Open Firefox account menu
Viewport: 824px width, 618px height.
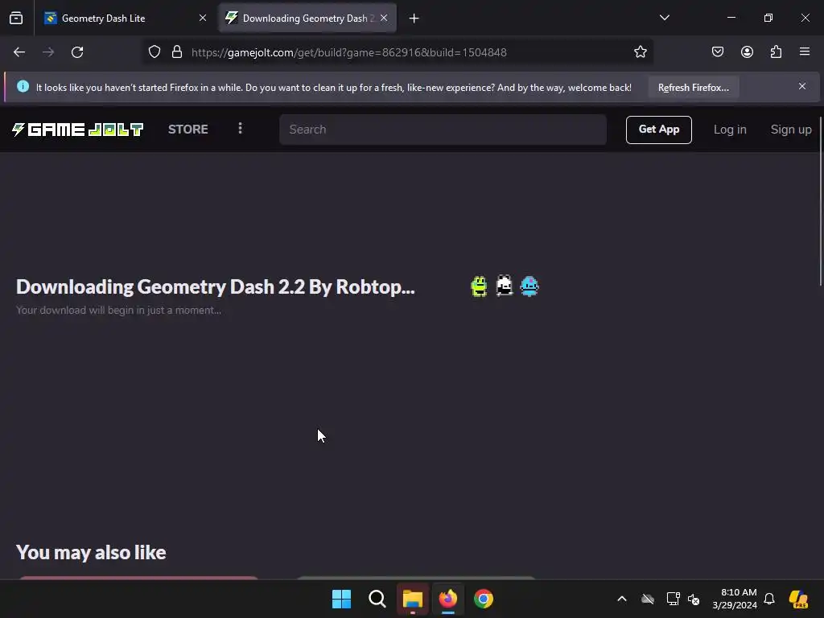coord(747,52)
